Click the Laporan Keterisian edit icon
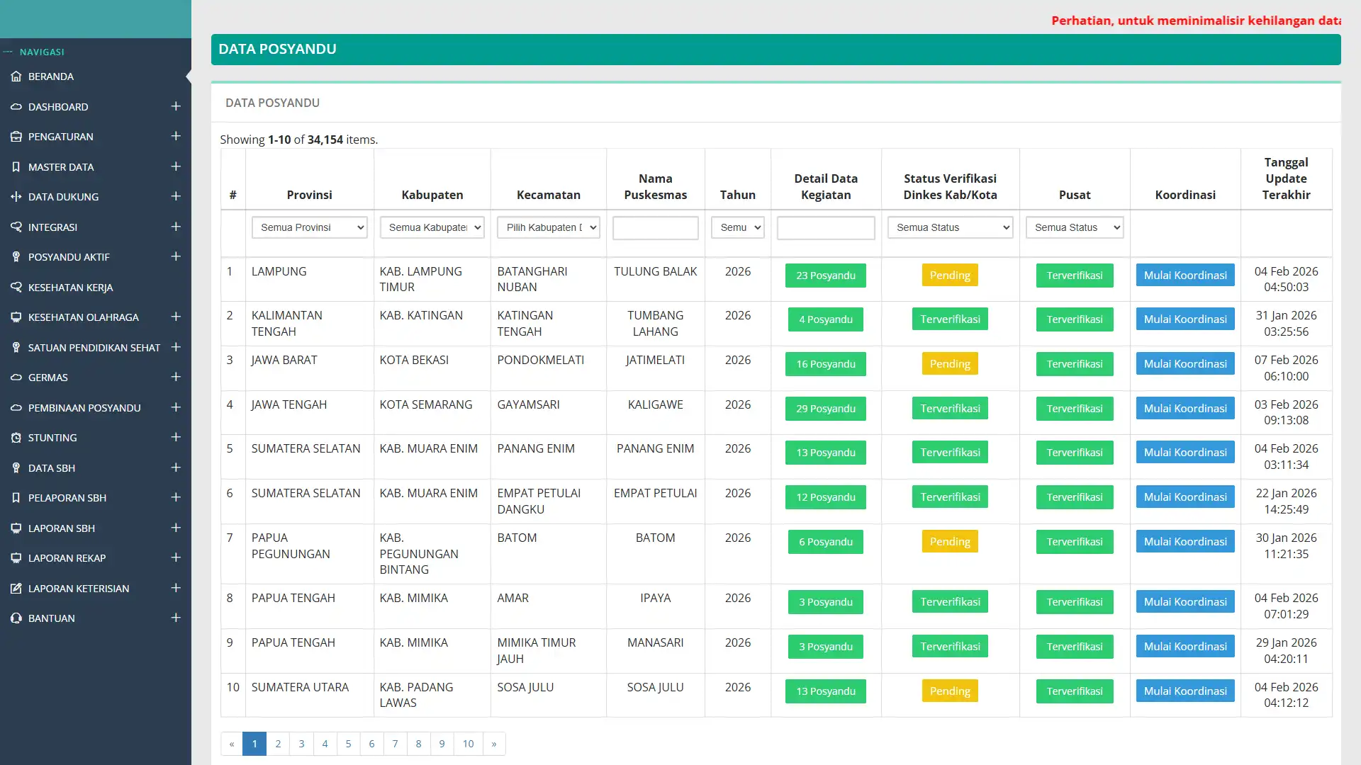Image resolution: width=1361 pixels, height=765 pixels. (x=16, y=589)
